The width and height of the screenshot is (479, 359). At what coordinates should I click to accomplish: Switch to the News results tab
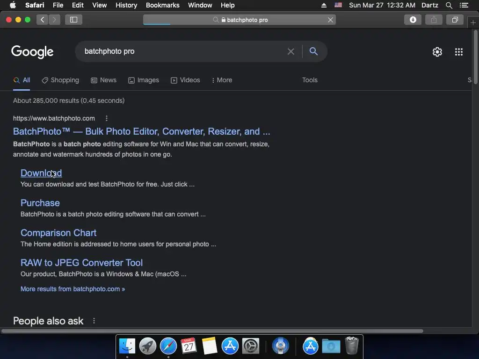[103, 80]
